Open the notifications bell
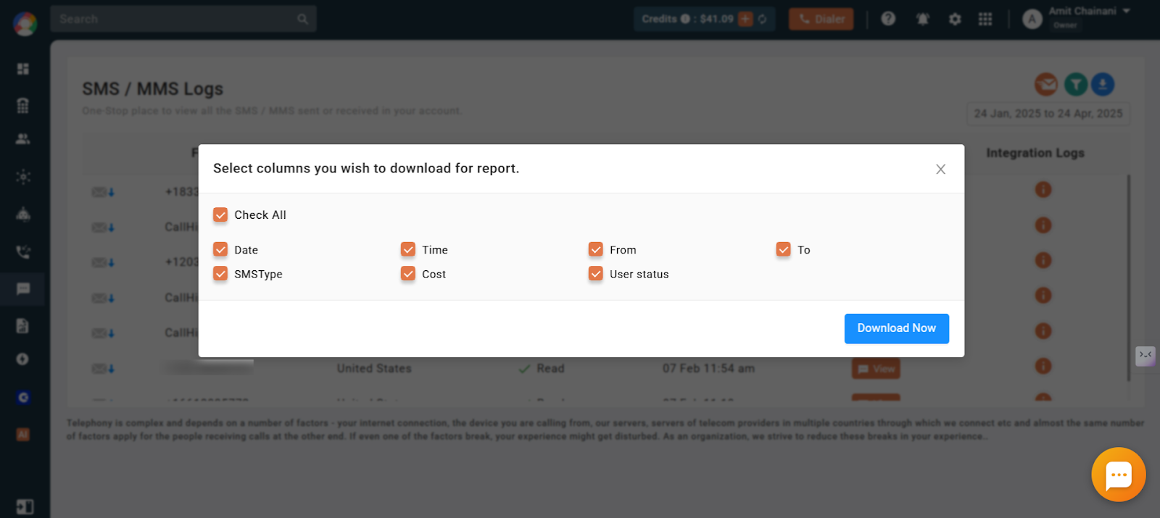Image resolution: width=1160 pixels, height=518 pixels. (922, 19)
